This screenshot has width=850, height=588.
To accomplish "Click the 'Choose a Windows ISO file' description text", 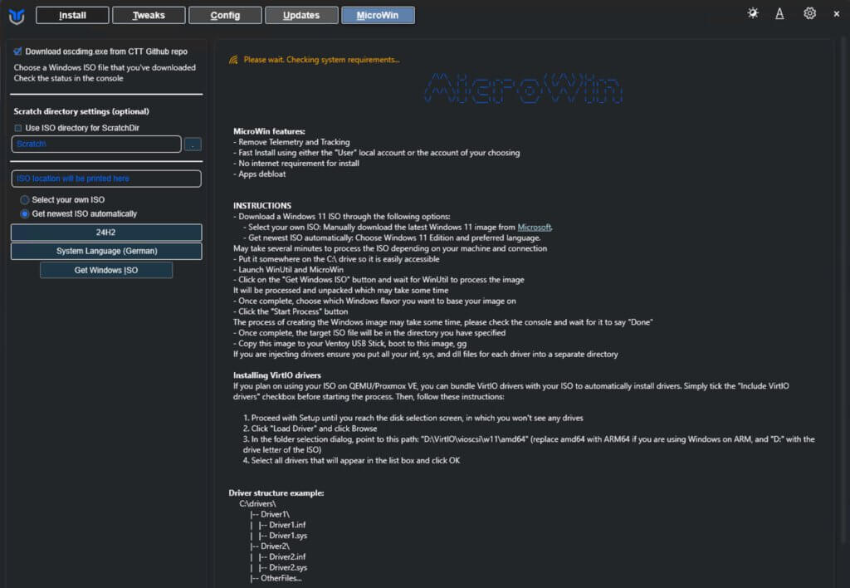I will coord(105,68).
